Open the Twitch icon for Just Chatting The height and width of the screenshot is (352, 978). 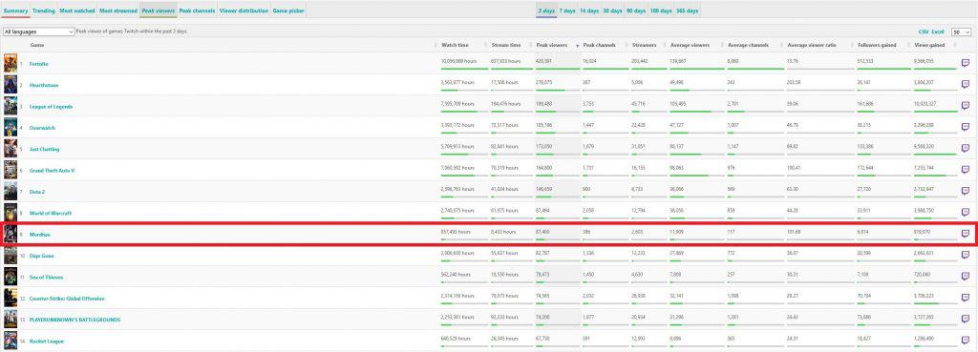(x=965, y=148)
